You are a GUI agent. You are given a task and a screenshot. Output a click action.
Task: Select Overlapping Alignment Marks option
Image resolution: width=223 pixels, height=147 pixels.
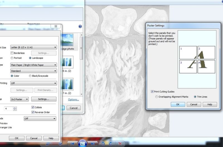[156, 97]
